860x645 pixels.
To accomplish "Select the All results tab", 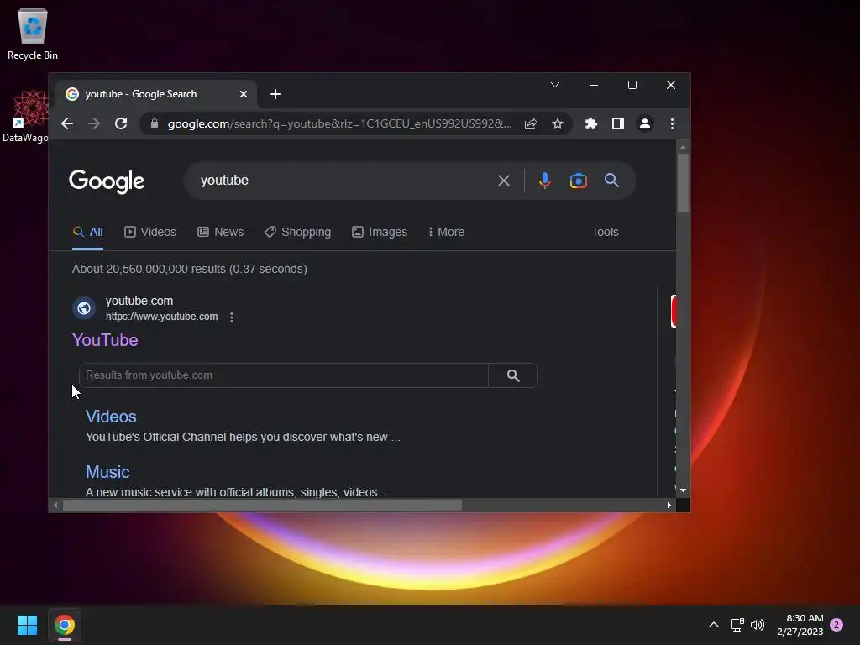I will tap(87, 232).
